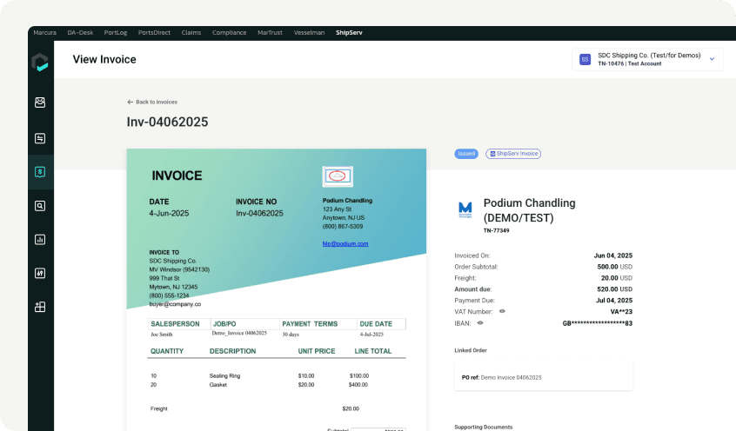Click the Order Subtotal 500.00 USD value
The height and width of the screenshot is (431, 736).
614,267
